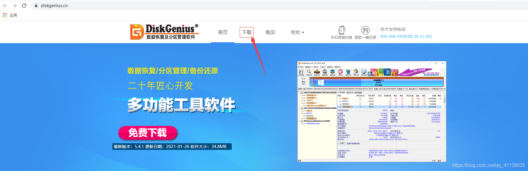The height and width of the screenshot is (171, 528).
Task: Click the 数据恢复/分区管理/备份还原 headline text
Action: tap(173, 71)
